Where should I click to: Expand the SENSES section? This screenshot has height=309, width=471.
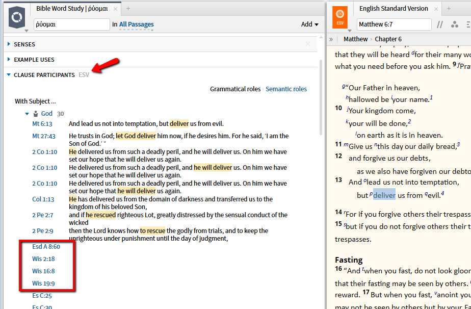pyautogui.click(x=9, y=44)
